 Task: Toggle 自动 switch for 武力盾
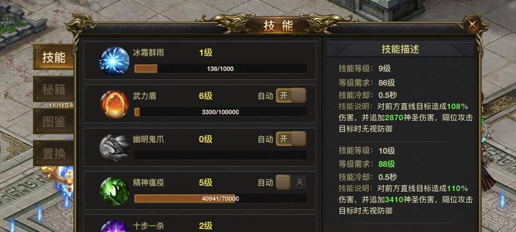click(291, 95)
